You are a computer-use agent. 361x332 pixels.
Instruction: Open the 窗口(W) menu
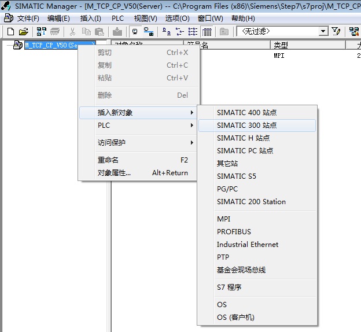coord(211,18)
